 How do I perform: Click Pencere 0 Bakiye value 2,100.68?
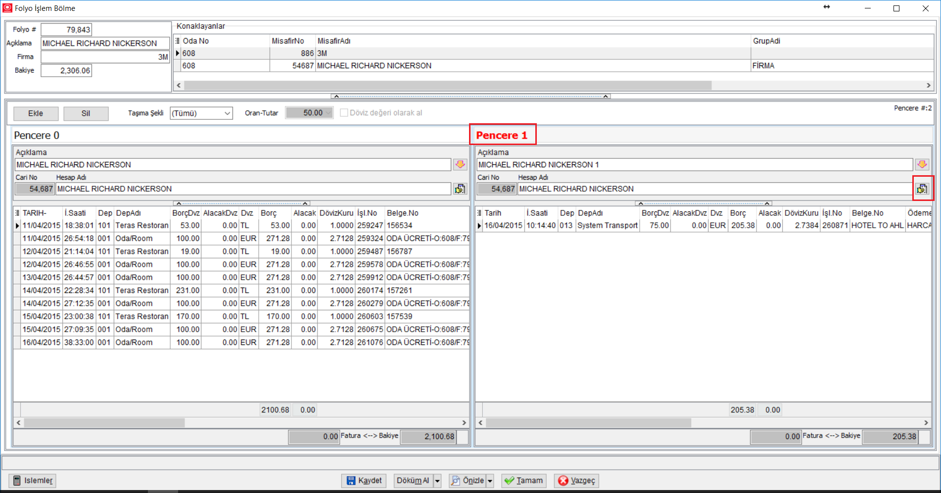[x=428, y=437]
